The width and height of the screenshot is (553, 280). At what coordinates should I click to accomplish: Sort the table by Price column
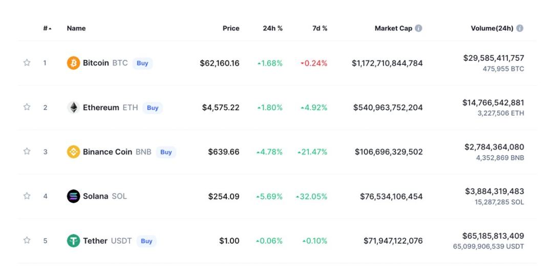pos(231,28)
